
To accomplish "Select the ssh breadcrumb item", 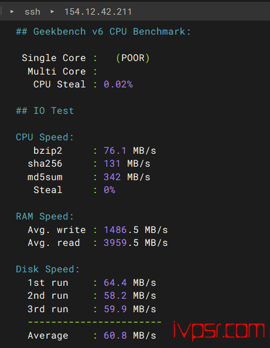I will point(32,12).
